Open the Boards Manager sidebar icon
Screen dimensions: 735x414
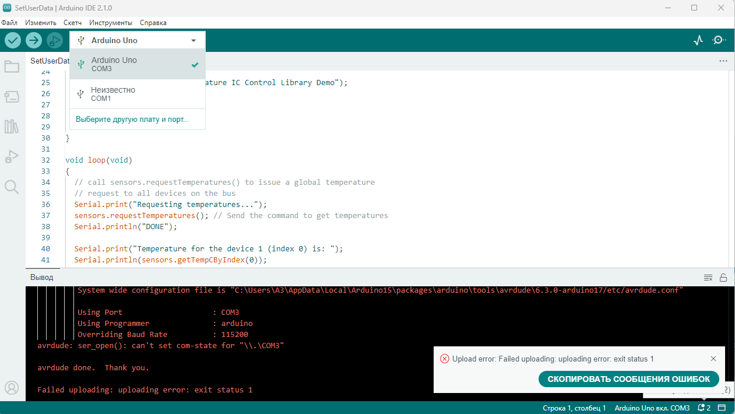tap(12, 96)
